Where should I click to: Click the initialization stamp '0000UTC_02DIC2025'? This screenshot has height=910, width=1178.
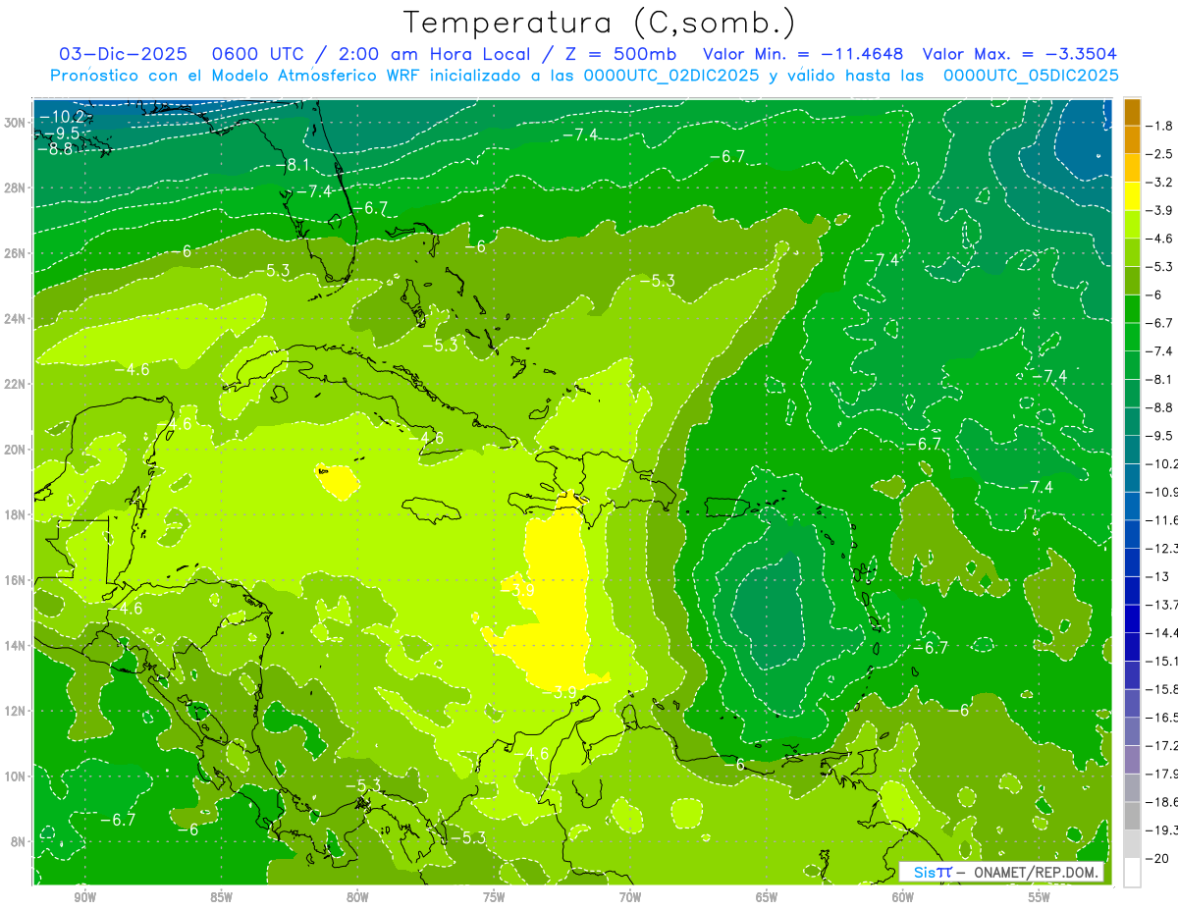671,75
